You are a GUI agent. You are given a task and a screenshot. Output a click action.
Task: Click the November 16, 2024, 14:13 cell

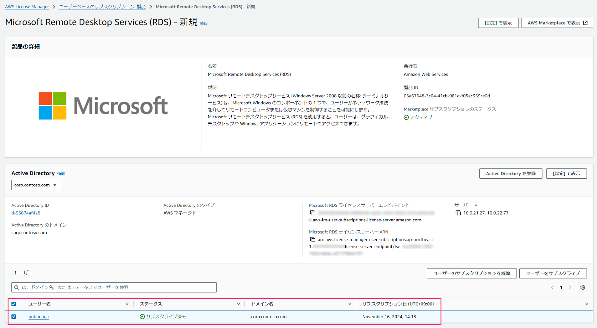389,317
